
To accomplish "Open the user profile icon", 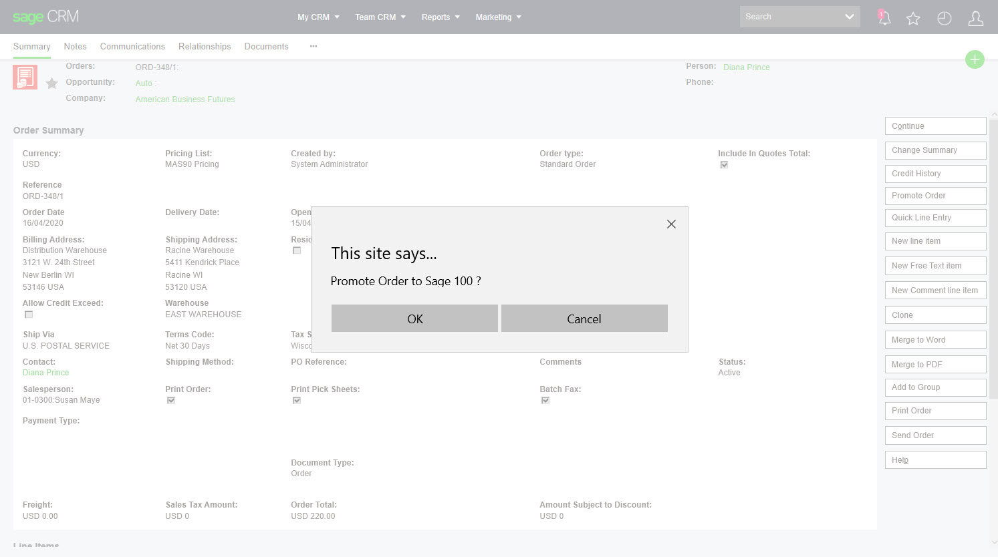I will coord(975,19).
